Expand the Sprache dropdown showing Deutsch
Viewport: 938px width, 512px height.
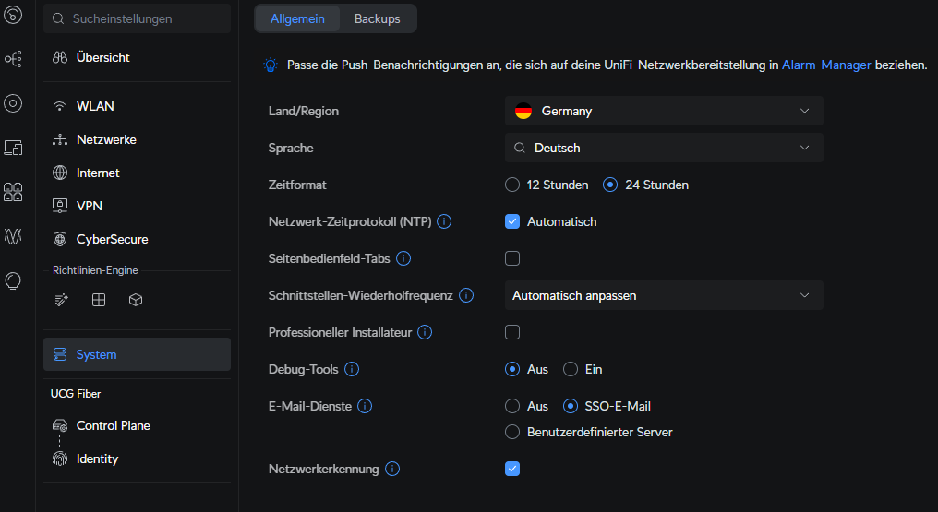663,148
